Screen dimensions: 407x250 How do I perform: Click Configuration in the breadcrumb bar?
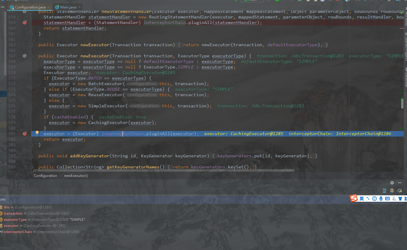tap(45, 176)
